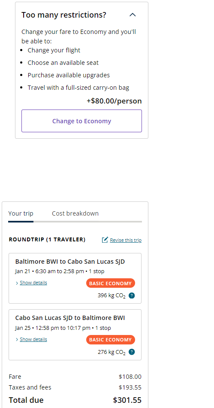The height and width of the screenshot is (408, 214).
Task: Switch to the Cost breakdown tab
Action: pos(75,213)
